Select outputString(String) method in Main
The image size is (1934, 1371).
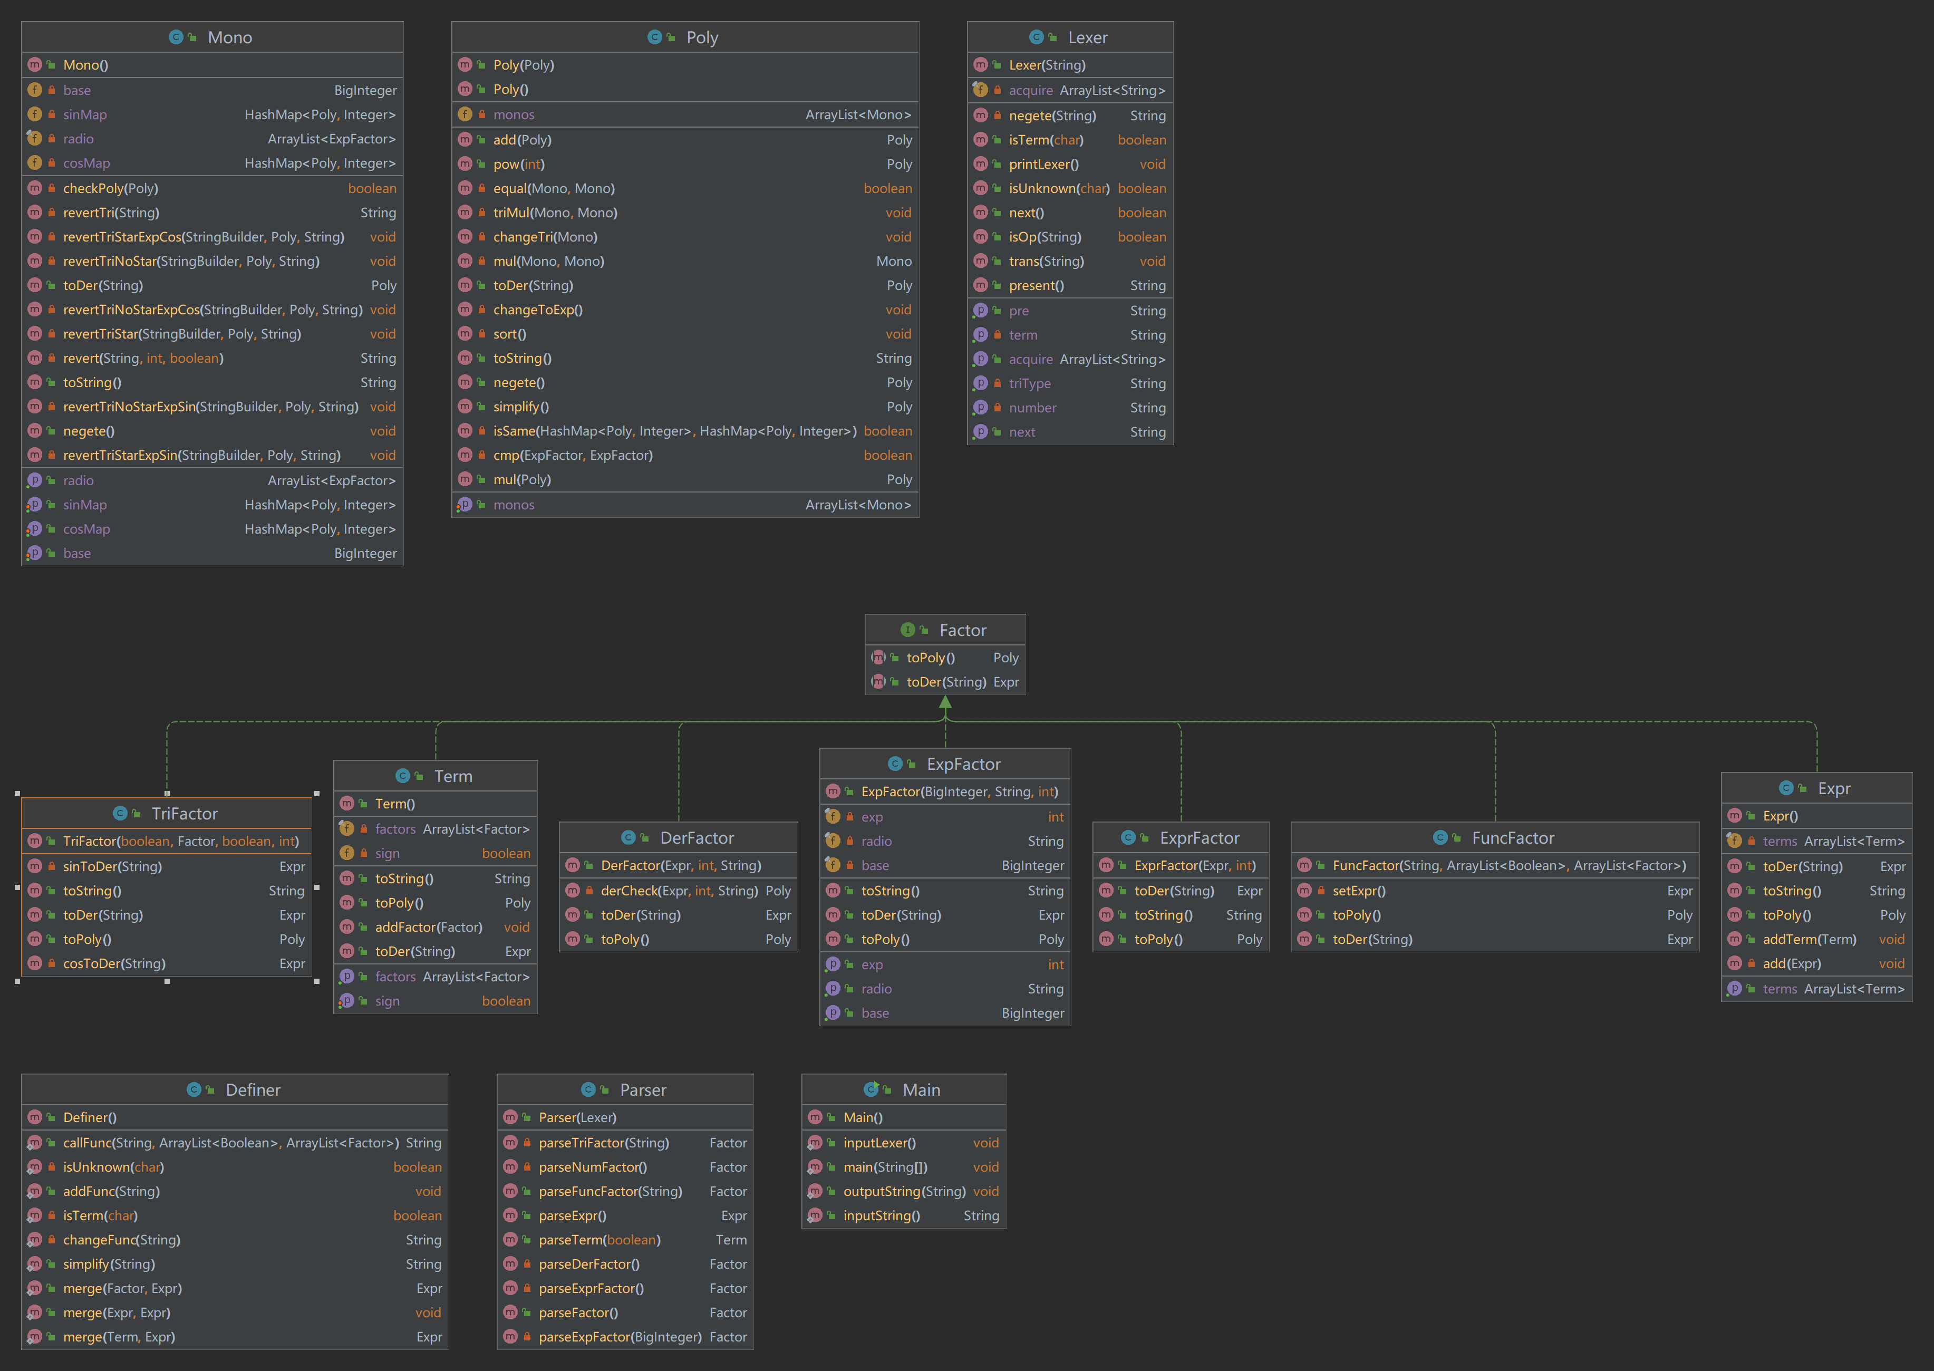(903, 1191)
